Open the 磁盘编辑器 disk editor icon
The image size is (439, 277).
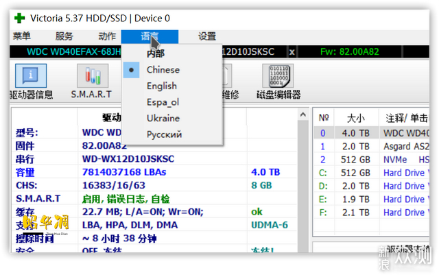[278, 82]
